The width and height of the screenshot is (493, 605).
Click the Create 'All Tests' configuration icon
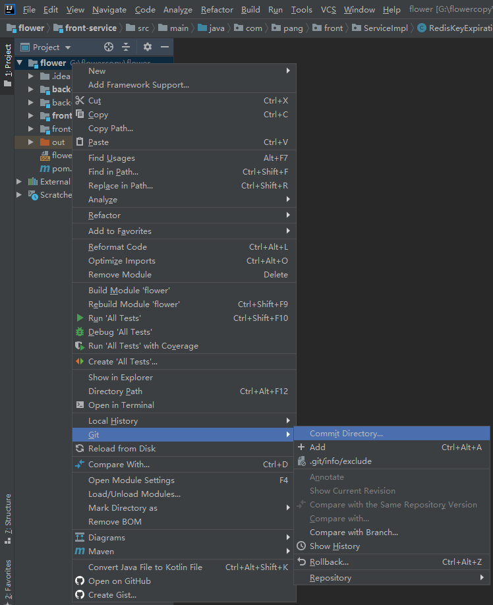click(80, 362)
